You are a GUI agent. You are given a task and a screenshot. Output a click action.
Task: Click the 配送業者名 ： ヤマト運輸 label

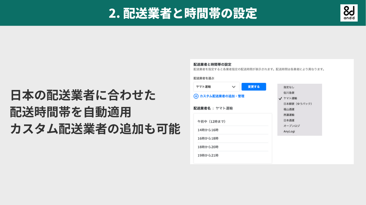click(213, 108)
